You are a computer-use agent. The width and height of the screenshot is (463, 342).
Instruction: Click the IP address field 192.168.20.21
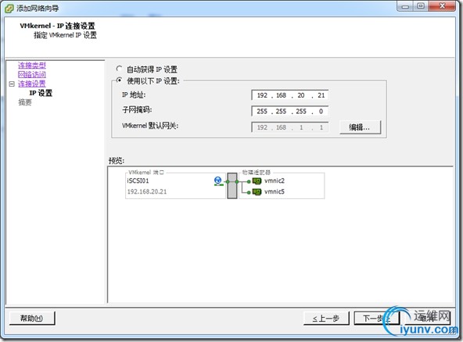click(289, 95)
